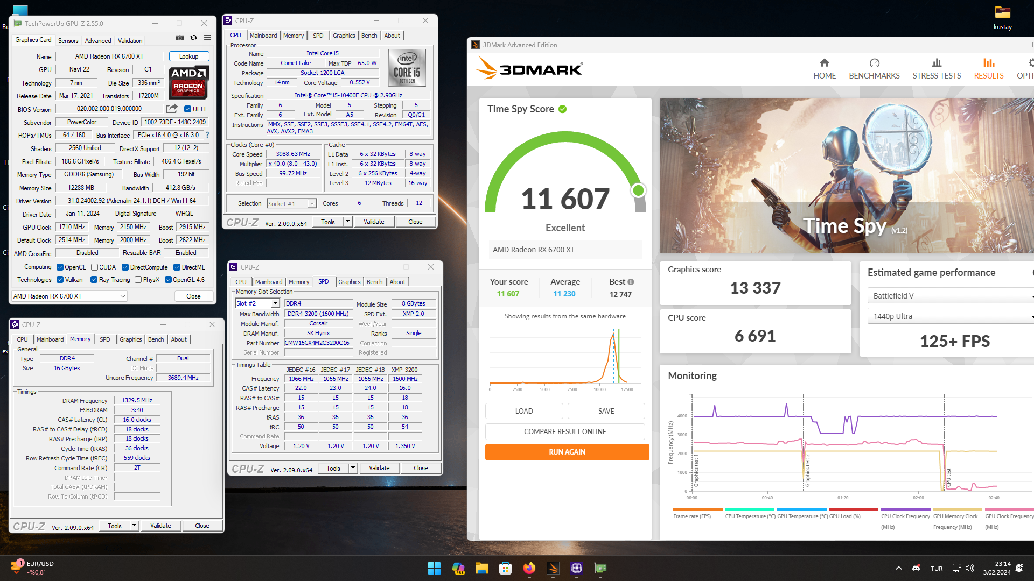Open GPU-Z hamburger menu
1034x581 pixels.
207,38
